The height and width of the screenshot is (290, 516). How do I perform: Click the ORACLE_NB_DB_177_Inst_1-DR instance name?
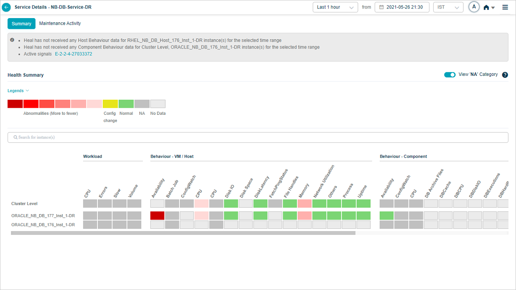(x=43, y=216)
